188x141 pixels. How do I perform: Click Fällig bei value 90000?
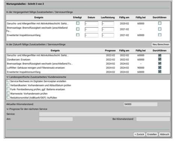[x=141, y=68]
